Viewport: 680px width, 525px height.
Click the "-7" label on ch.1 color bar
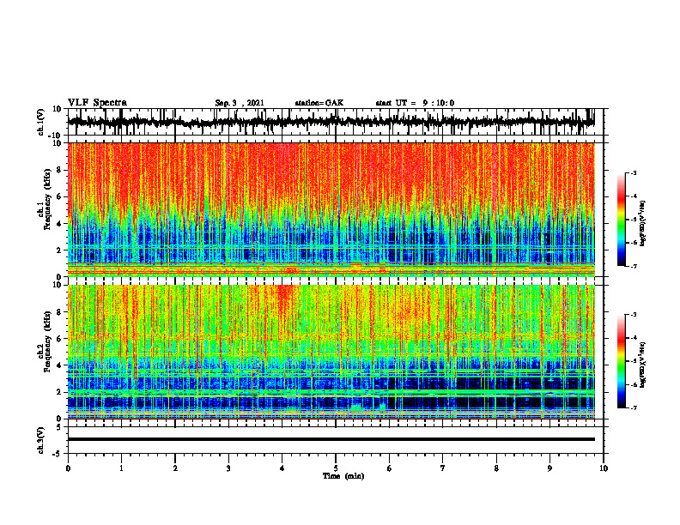(x=633, y=266)
